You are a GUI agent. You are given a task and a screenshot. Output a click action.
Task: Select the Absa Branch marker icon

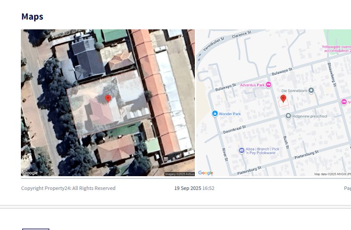pos(242,150)
